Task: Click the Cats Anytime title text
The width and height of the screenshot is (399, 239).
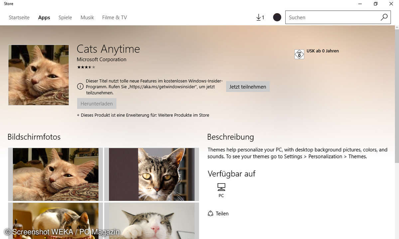Action: point(108,49)
